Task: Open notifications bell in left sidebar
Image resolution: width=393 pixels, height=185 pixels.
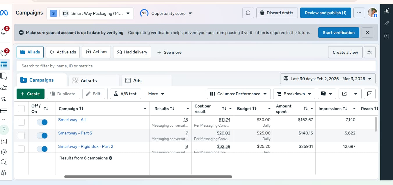Action: [4, 31]
